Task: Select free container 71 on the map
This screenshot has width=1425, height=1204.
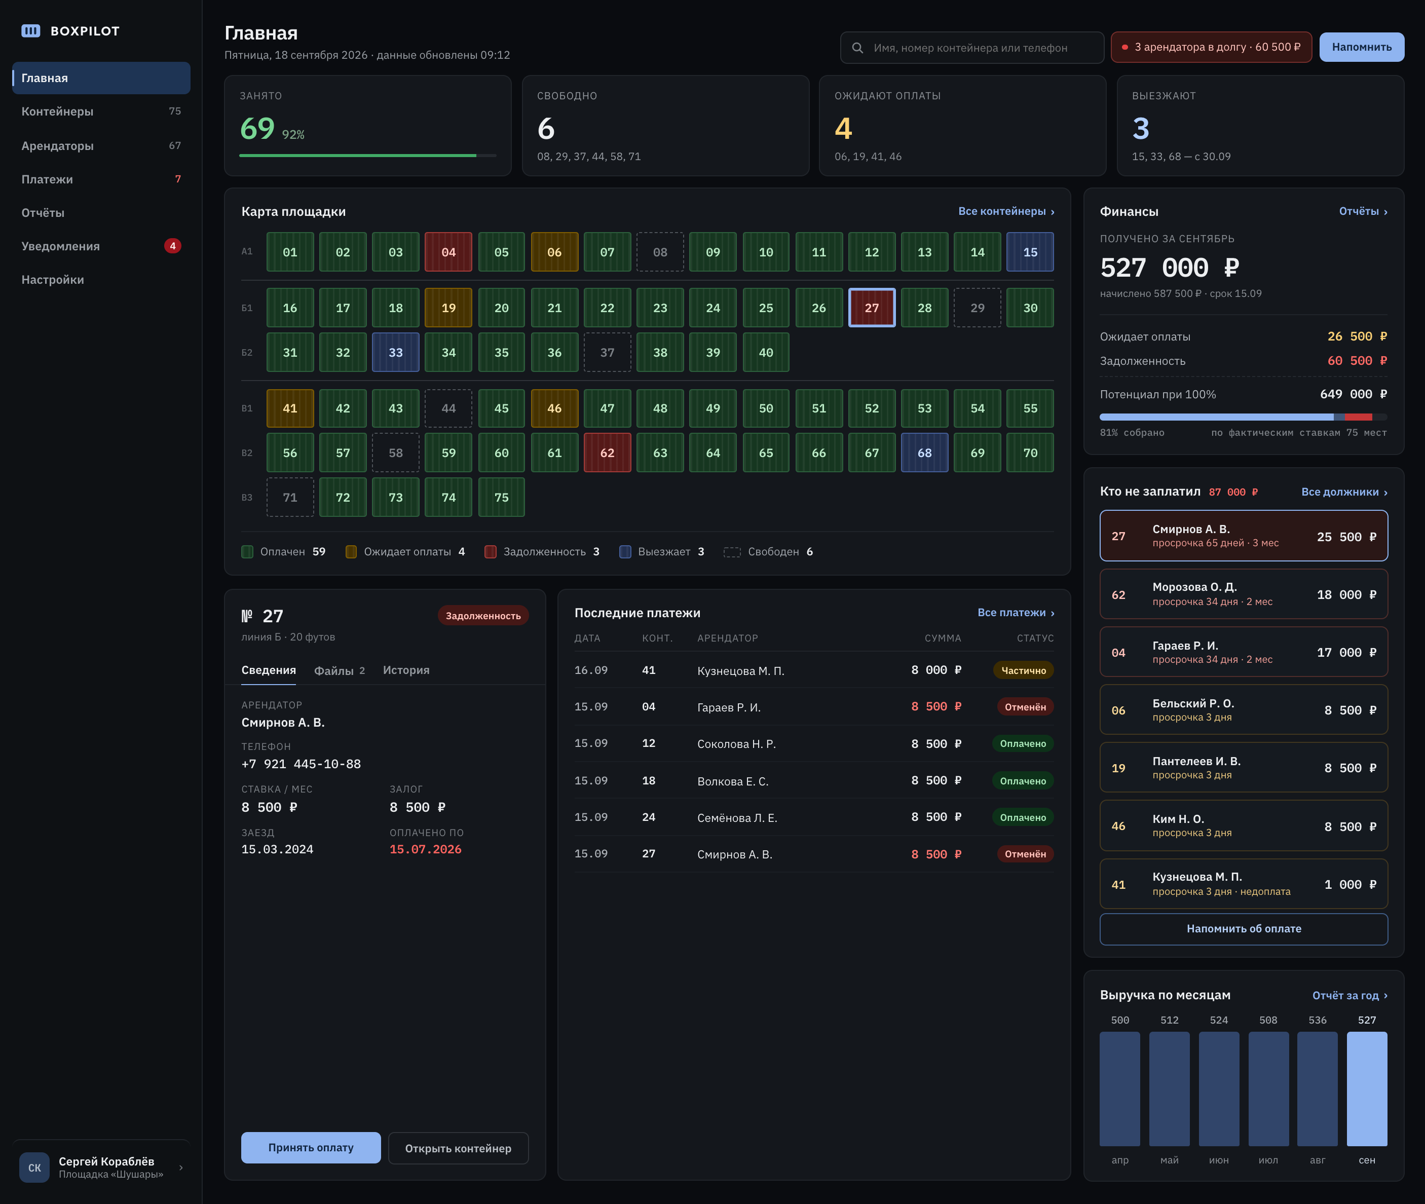Action: (290, 498)
